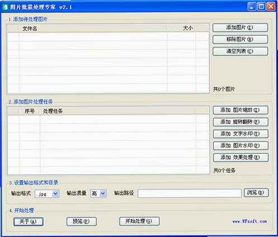Sort file list by 文件名 column header
Image resolution: width=278 pixels, height=237 pixels.
tap(92, 29)
